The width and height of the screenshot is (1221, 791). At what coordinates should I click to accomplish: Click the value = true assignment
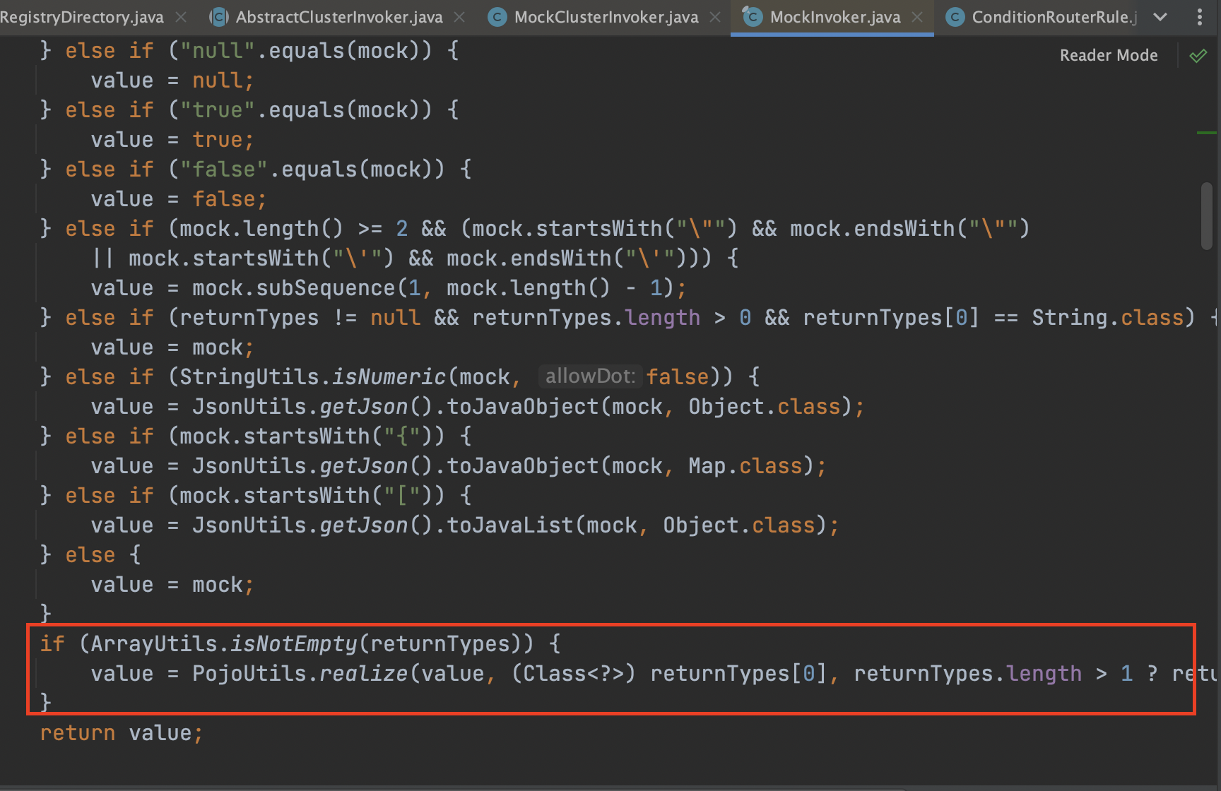[x=172, y=140]
